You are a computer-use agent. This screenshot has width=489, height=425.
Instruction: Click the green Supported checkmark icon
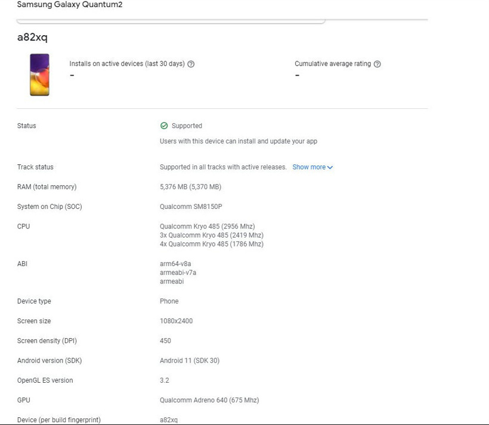tap(164, 126)
